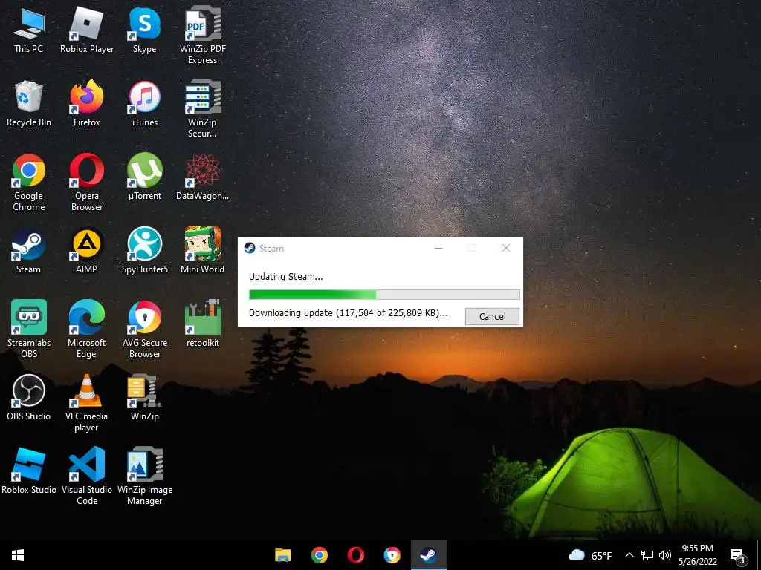
Task: Open Opera Browser desktop shortcut
Action: click(87, 183)
